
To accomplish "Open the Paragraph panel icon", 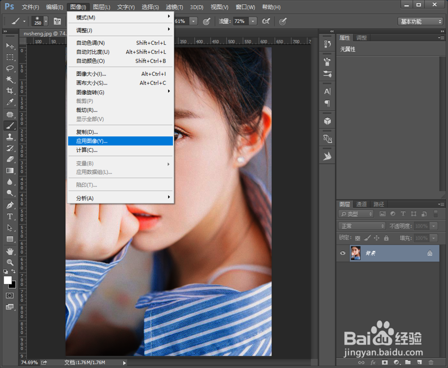I will (327, 103).
